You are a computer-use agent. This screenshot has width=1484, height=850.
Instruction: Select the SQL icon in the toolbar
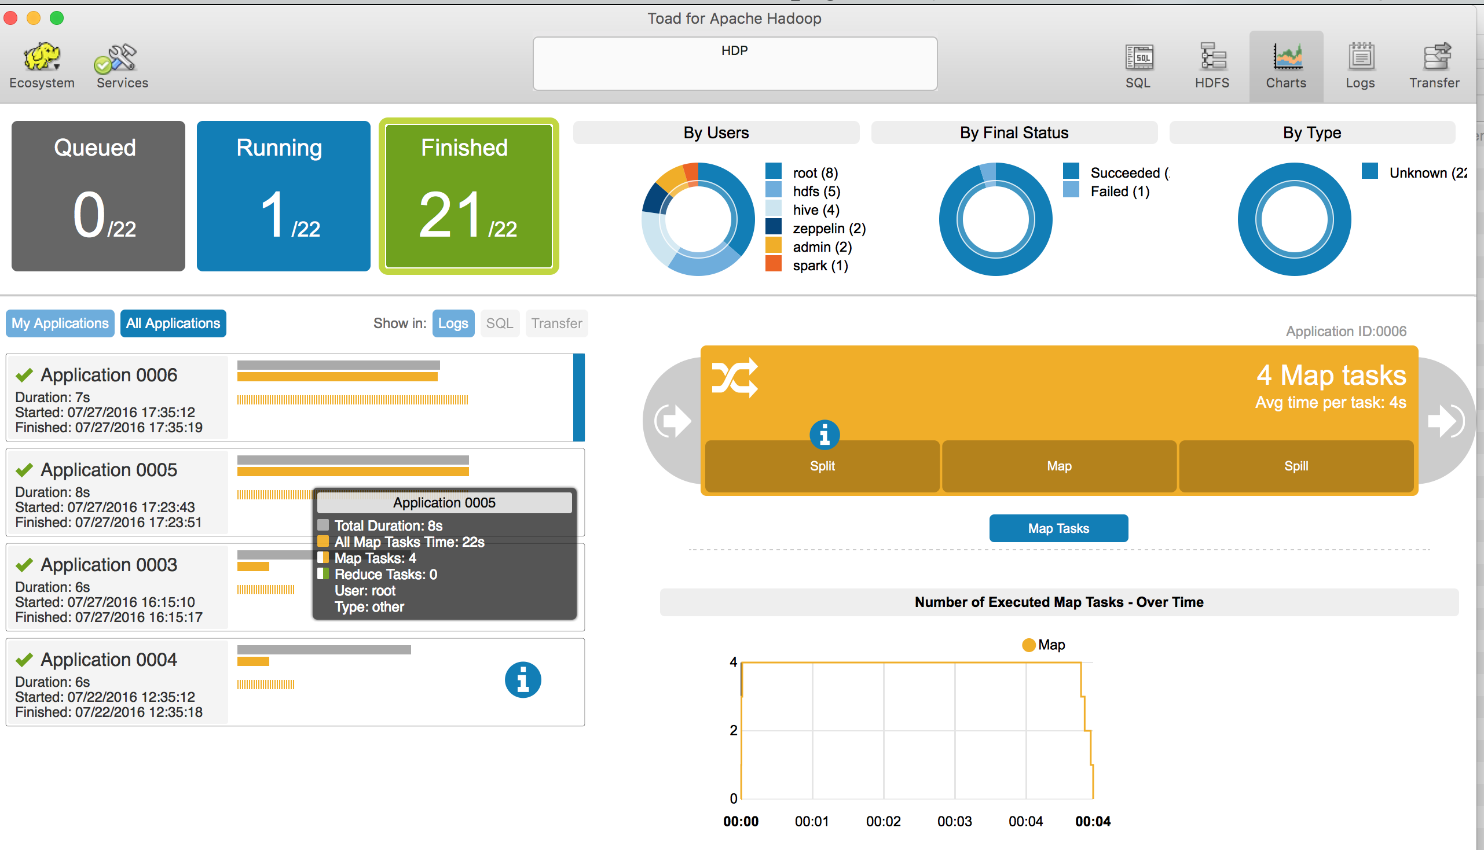click(x=1138, y=64)
